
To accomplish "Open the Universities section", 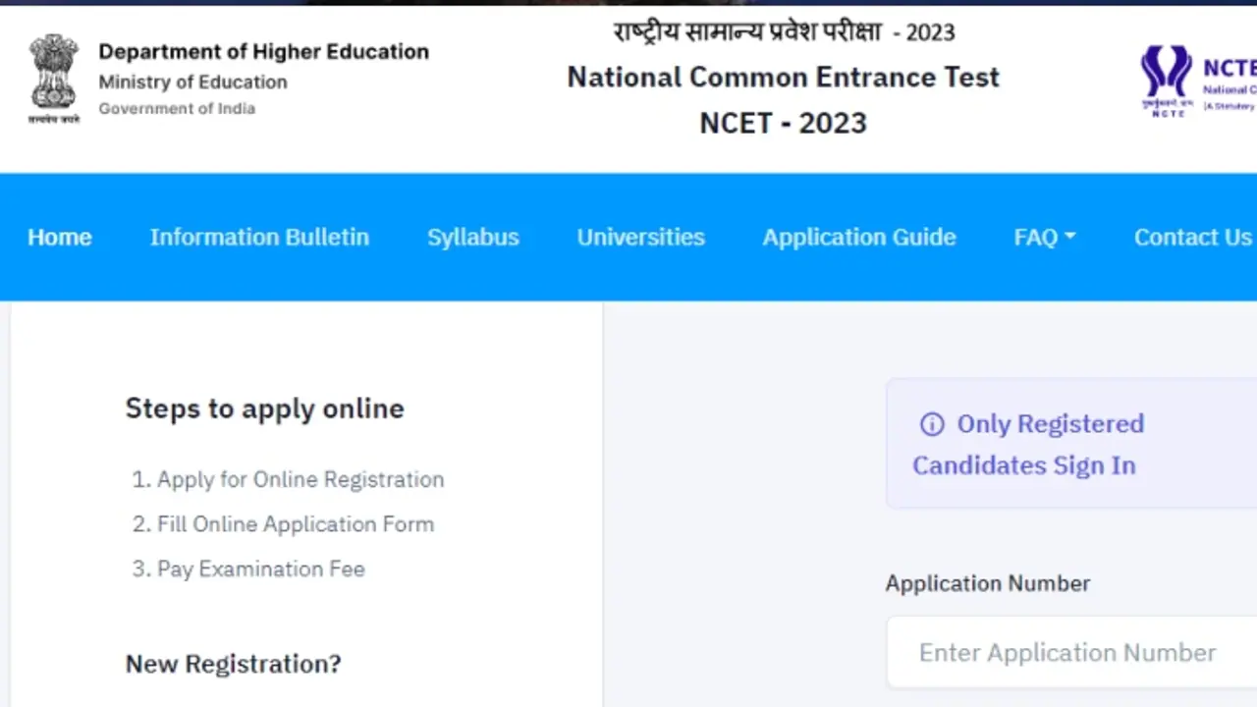I will click(x=640, y=237).
